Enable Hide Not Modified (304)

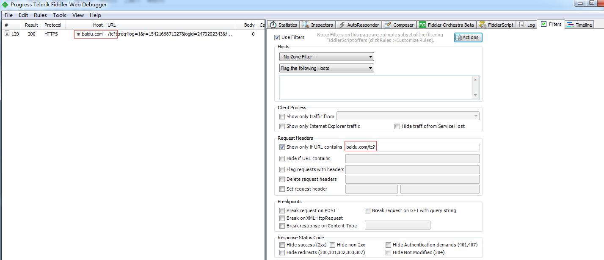[389, 252]
